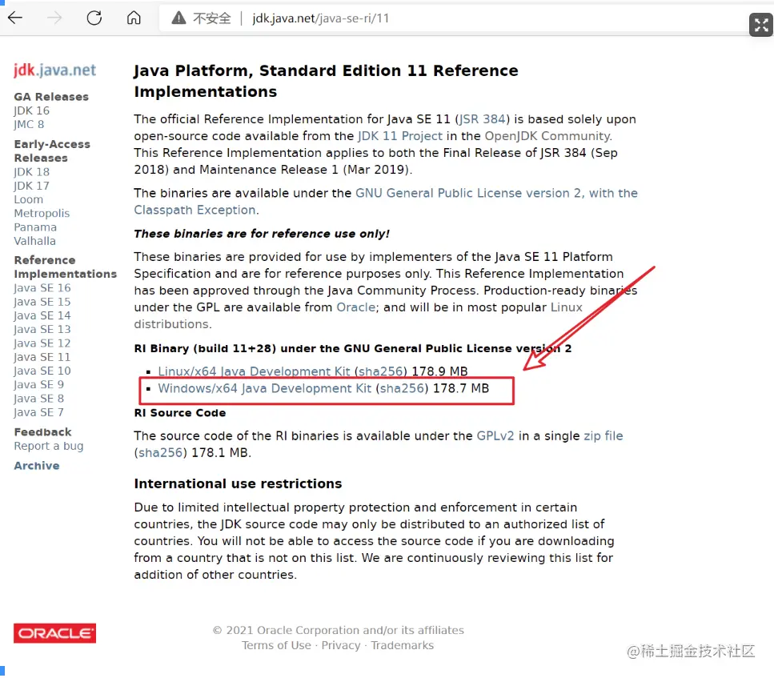Click the browser back arrow
Screen dimensions: 774x678
[x=15, y=18]
